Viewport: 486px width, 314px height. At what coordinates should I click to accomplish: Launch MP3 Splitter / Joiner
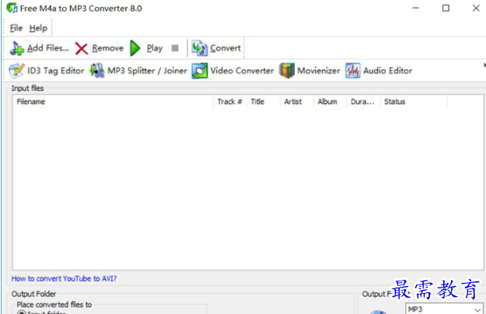(138, 71)
